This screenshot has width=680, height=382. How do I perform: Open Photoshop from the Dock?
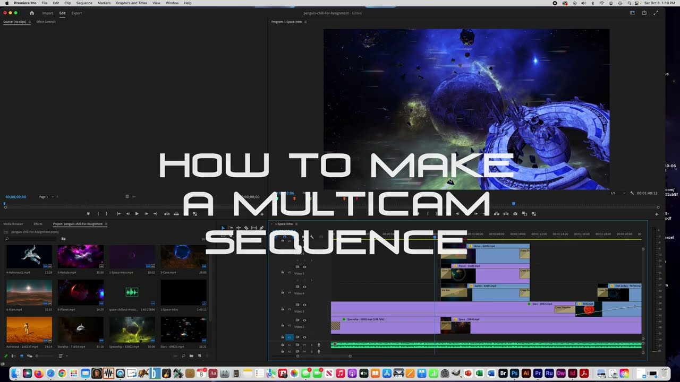pos(514,374)
